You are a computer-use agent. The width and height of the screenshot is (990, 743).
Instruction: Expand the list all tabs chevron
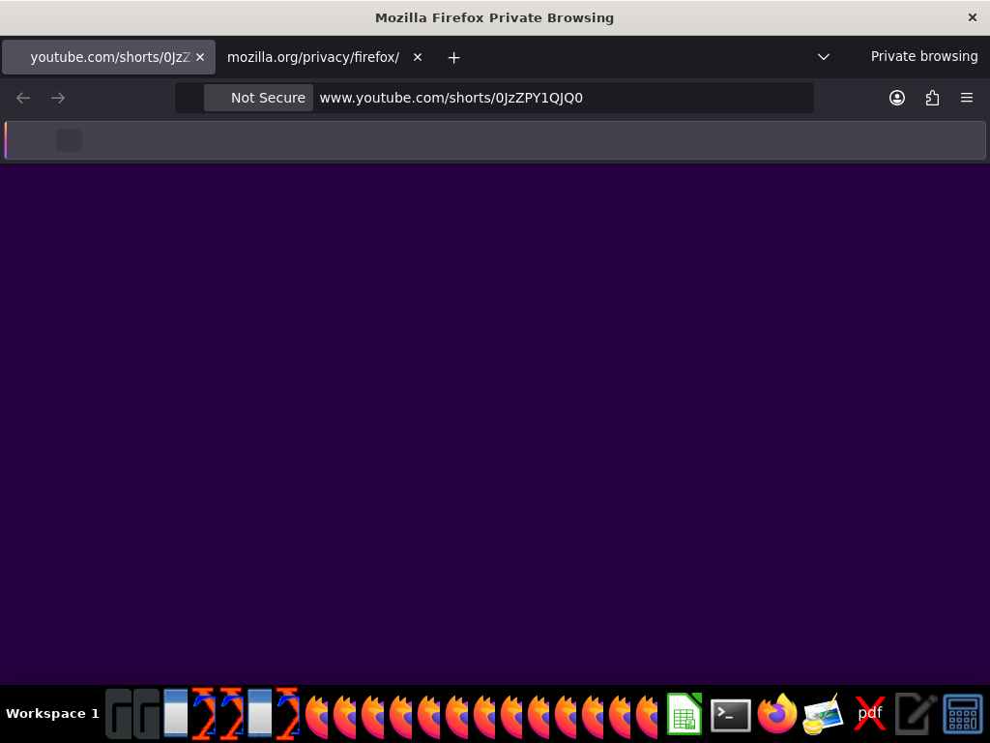click(x=824, y=57)
